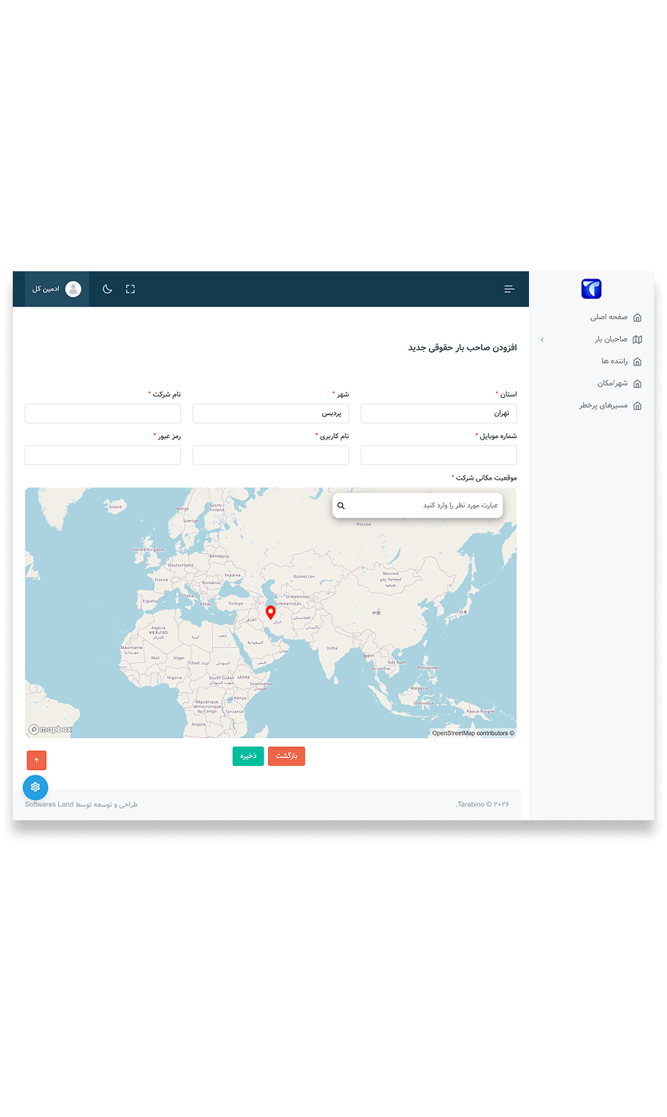Collapse sidebar using hamburger menu icon

[509, 289]
